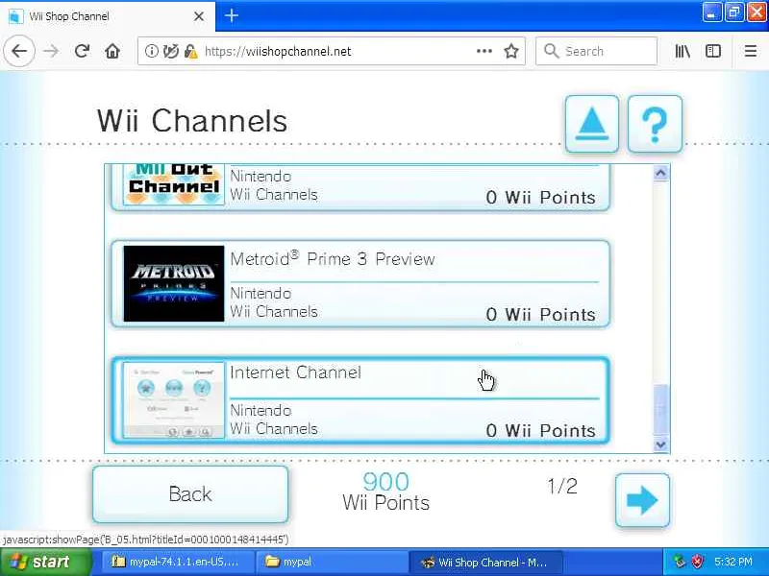Restore down the browser window
Image resolution: width=769 pixels, height=576 pixels.
pyautogui.click(x=734, y=12)
